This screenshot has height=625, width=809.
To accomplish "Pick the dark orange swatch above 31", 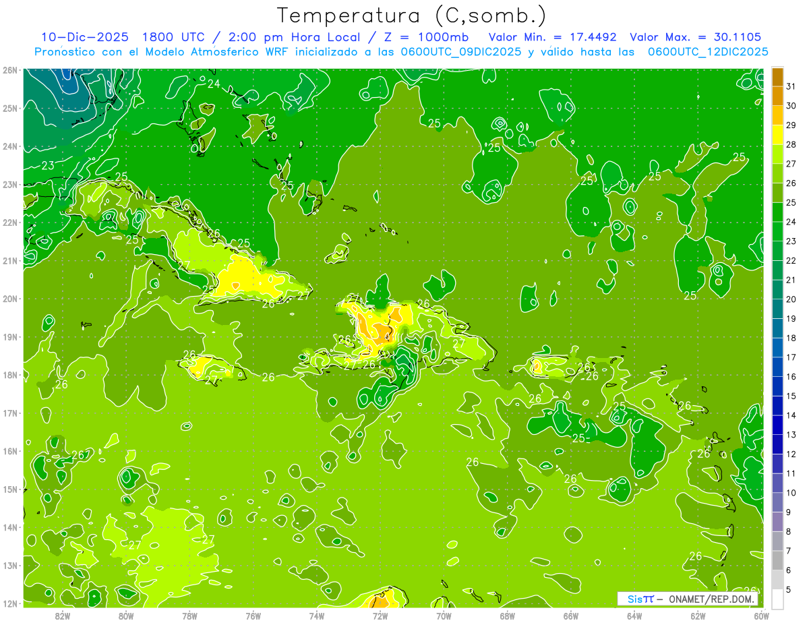I will click(777, 77).
